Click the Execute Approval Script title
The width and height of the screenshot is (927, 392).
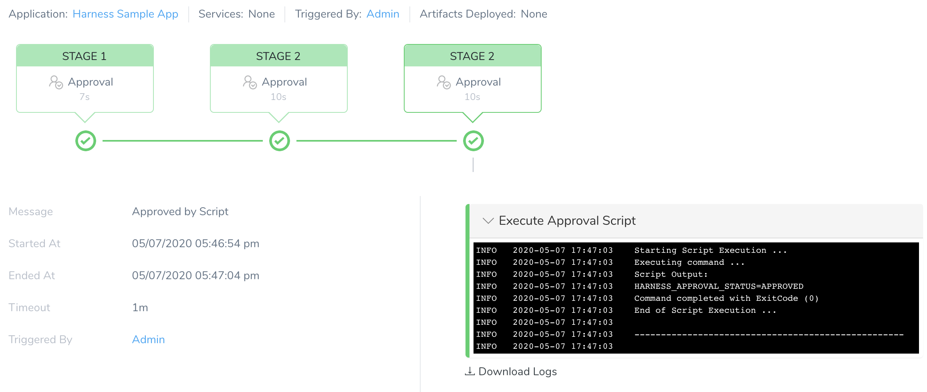(x=567, y=221)
